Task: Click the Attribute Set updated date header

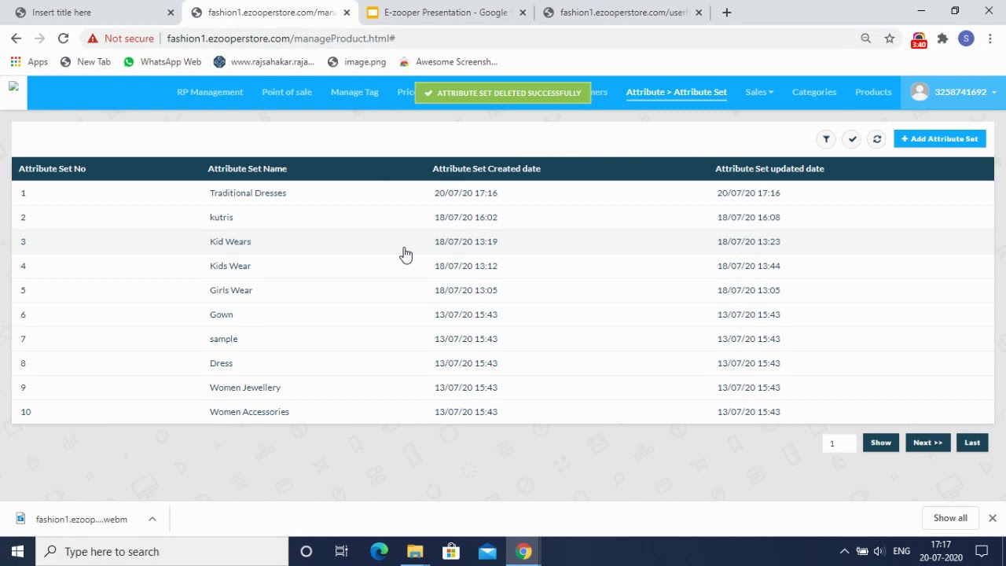Action: [x=769, y=168]
